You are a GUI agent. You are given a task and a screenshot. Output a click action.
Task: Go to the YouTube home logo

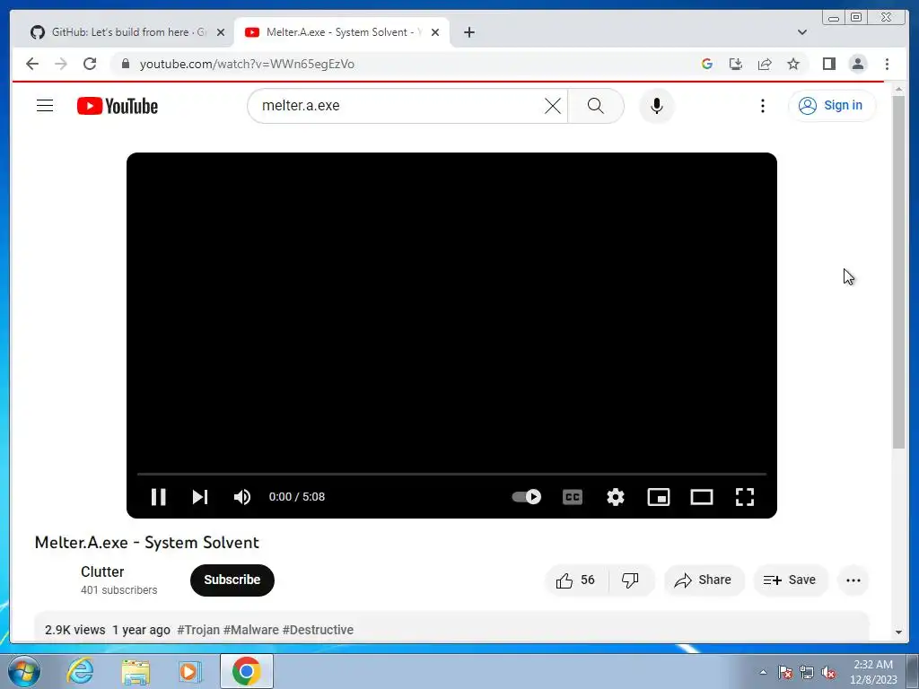tap(118, 106)
